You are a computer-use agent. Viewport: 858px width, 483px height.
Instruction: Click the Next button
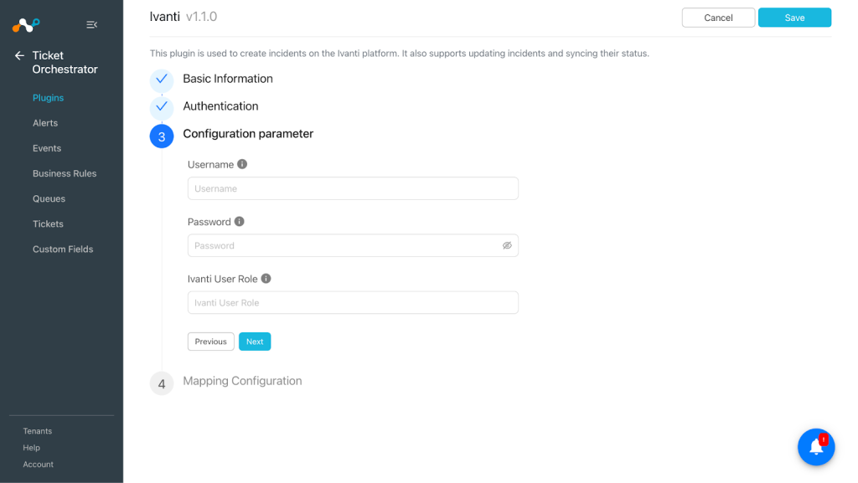tap(255, 342)
